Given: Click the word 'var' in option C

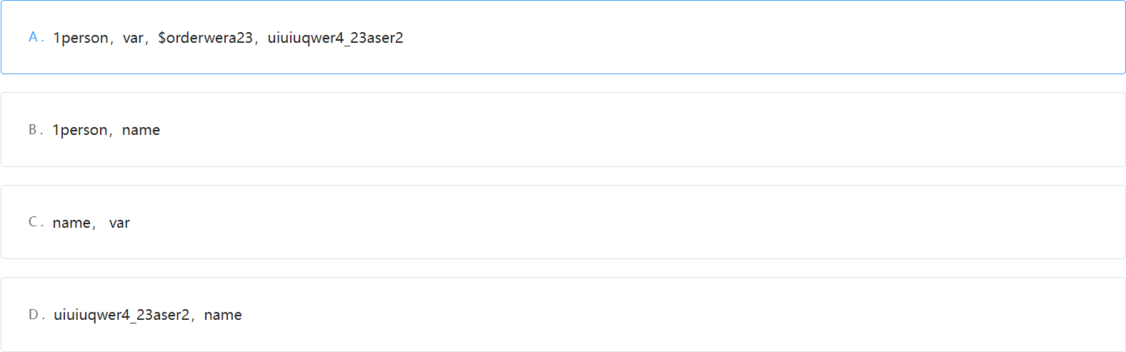Looking at the screenshot, I should [119, 223].
